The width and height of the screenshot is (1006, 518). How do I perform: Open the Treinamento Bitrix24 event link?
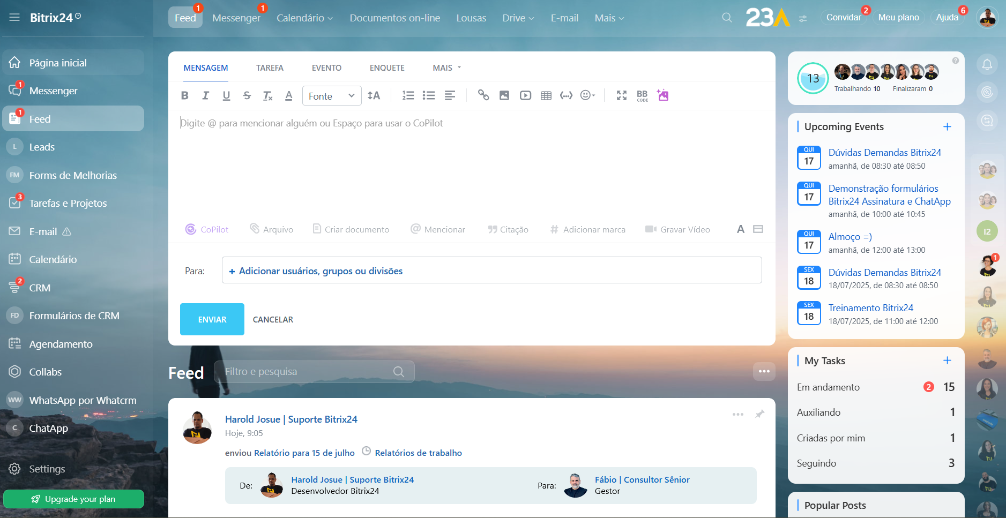pos(870,308)
